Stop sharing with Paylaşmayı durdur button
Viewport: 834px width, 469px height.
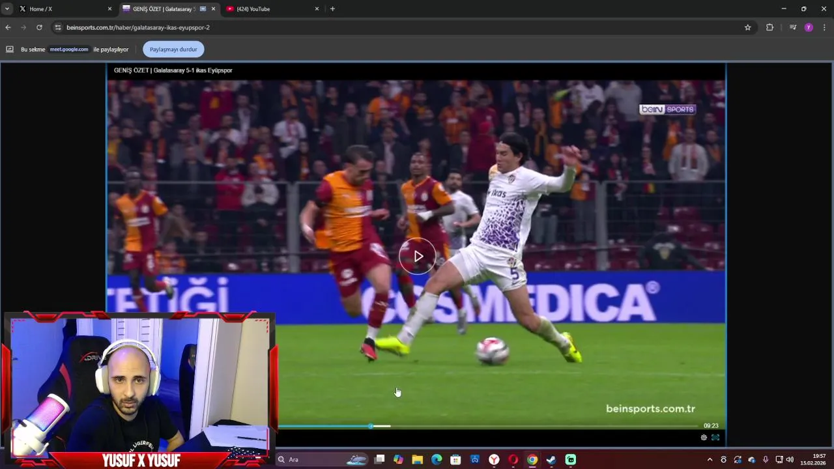pyautogui.click(x=173, y=50)
